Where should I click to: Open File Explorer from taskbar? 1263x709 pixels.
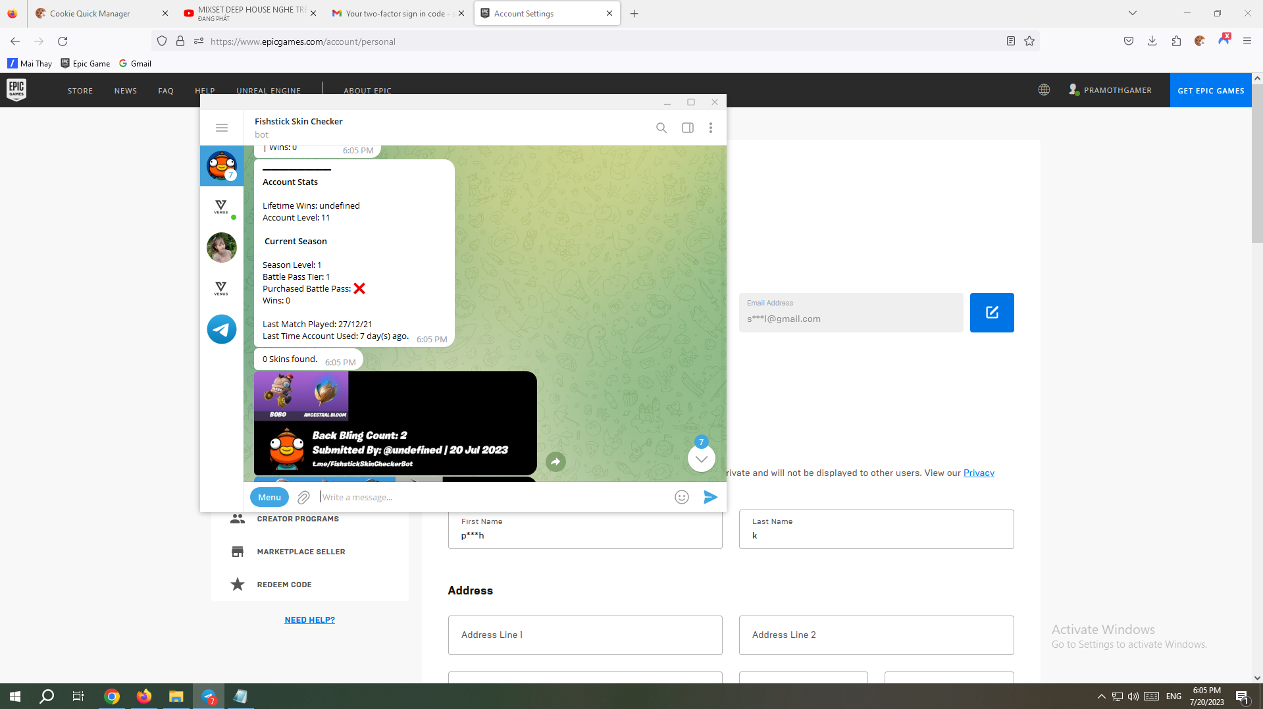coord(176,696)
